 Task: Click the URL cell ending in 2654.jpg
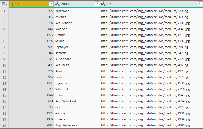[x=151, y=101]
